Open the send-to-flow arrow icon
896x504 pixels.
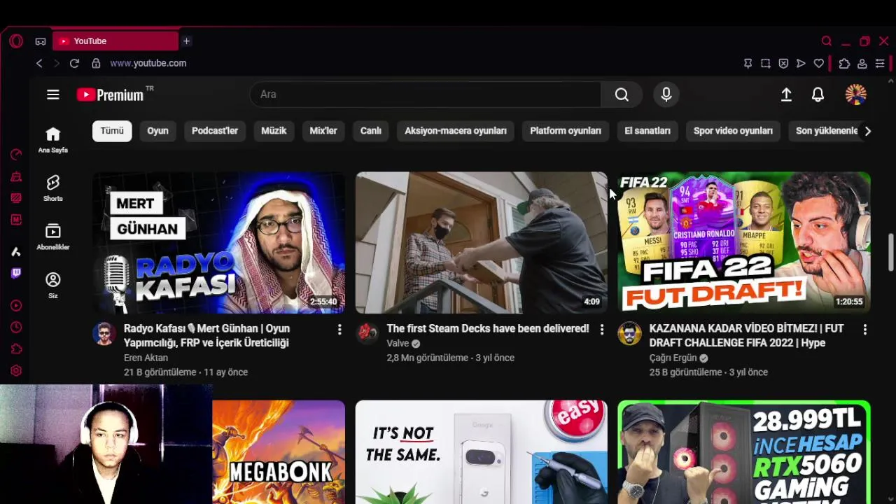tap(801, 64)
